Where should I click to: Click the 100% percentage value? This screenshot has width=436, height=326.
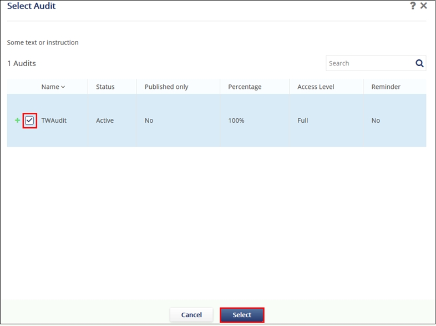(237, 121)
